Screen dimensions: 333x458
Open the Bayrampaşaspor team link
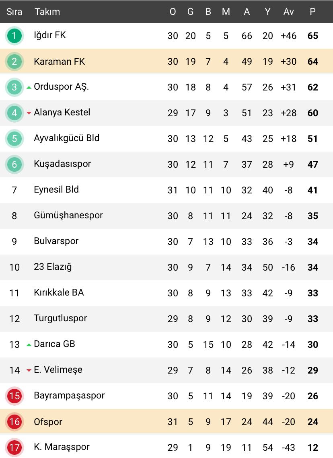click(69, 396)
